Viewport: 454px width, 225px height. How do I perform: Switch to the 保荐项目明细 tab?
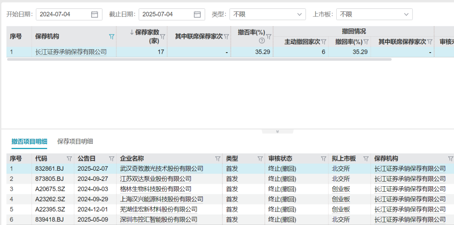[x=75, y=141]
